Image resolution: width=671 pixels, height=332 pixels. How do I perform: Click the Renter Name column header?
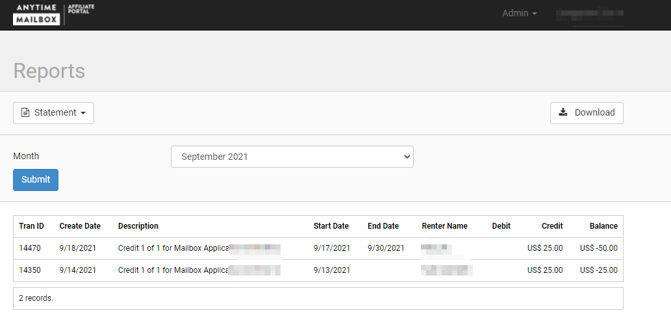click(444, 226)
